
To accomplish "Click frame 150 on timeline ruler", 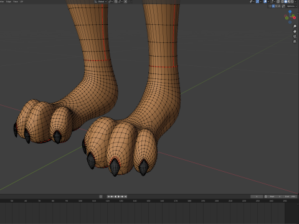I will click(148, 201).
